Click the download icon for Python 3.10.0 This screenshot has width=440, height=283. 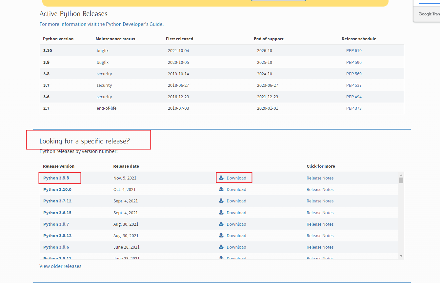[221, 189]
